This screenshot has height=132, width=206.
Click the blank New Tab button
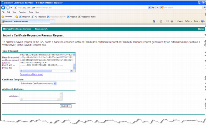click(53, 21)
